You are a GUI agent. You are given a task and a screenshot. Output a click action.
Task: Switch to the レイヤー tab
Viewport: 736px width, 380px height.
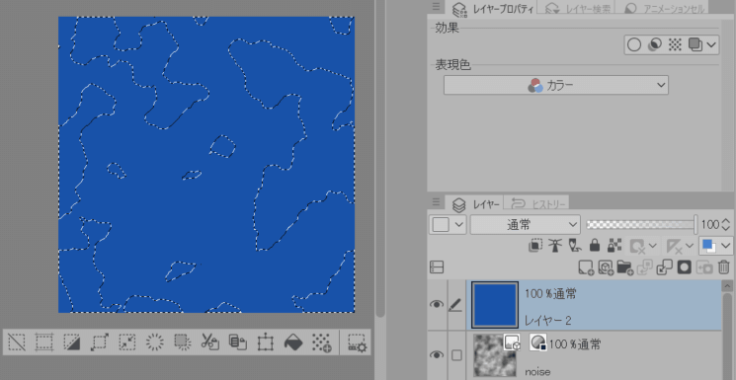[474, 203]
